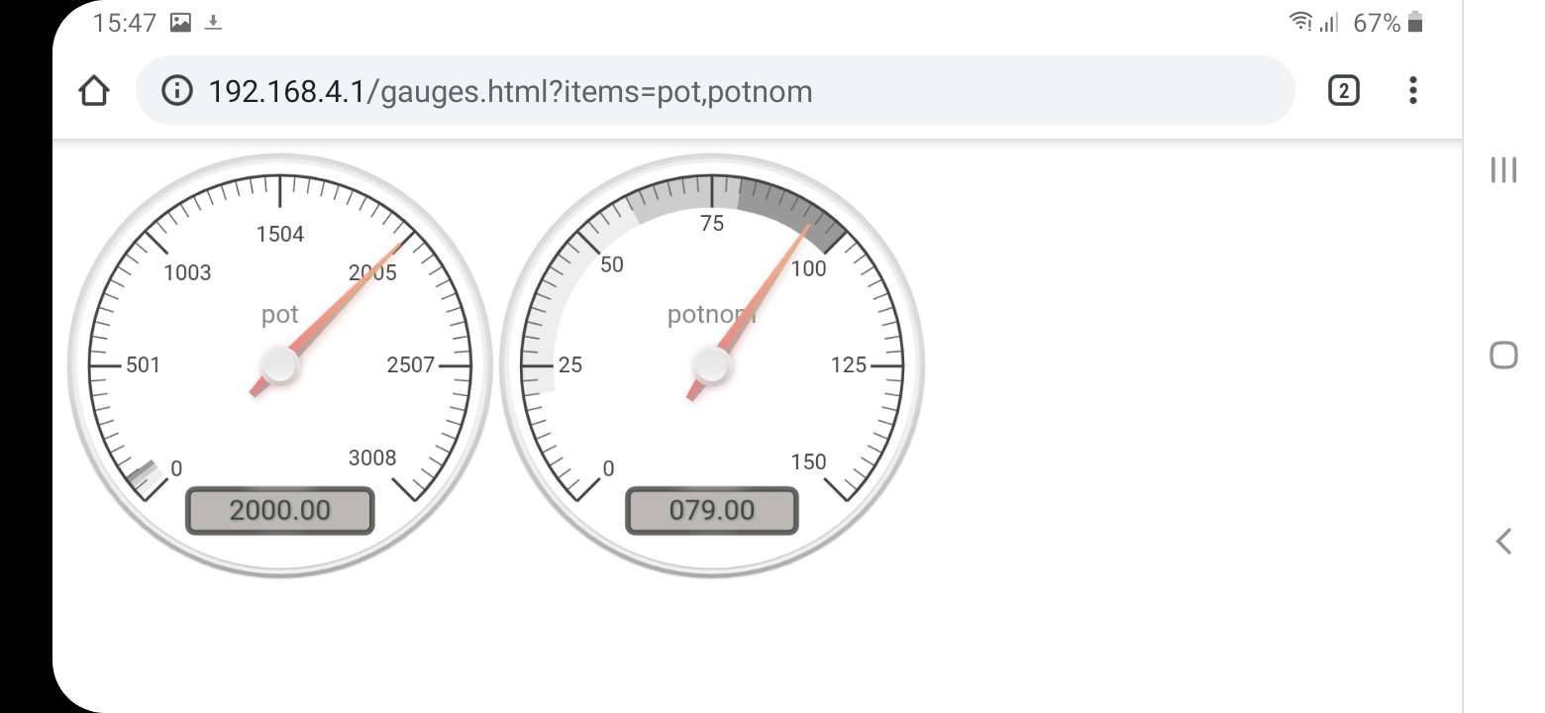Click the potnom gauge needle hub
The height and width of the screenshot is (713, 1545).
712,365
